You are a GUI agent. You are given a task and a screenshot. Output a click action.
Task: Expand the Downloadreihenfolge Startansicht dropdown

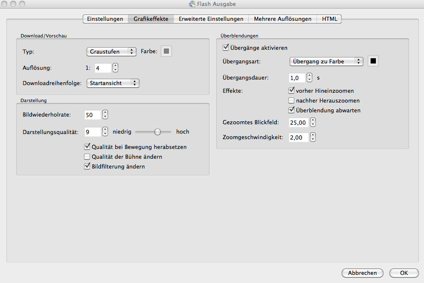[x=113, y=83]
